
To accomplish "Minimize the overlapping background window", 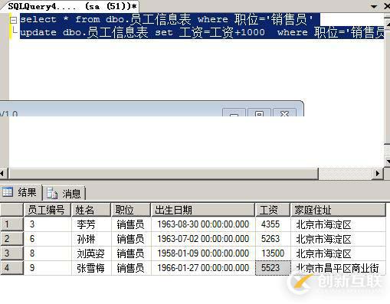I will (x=234, y=113).
